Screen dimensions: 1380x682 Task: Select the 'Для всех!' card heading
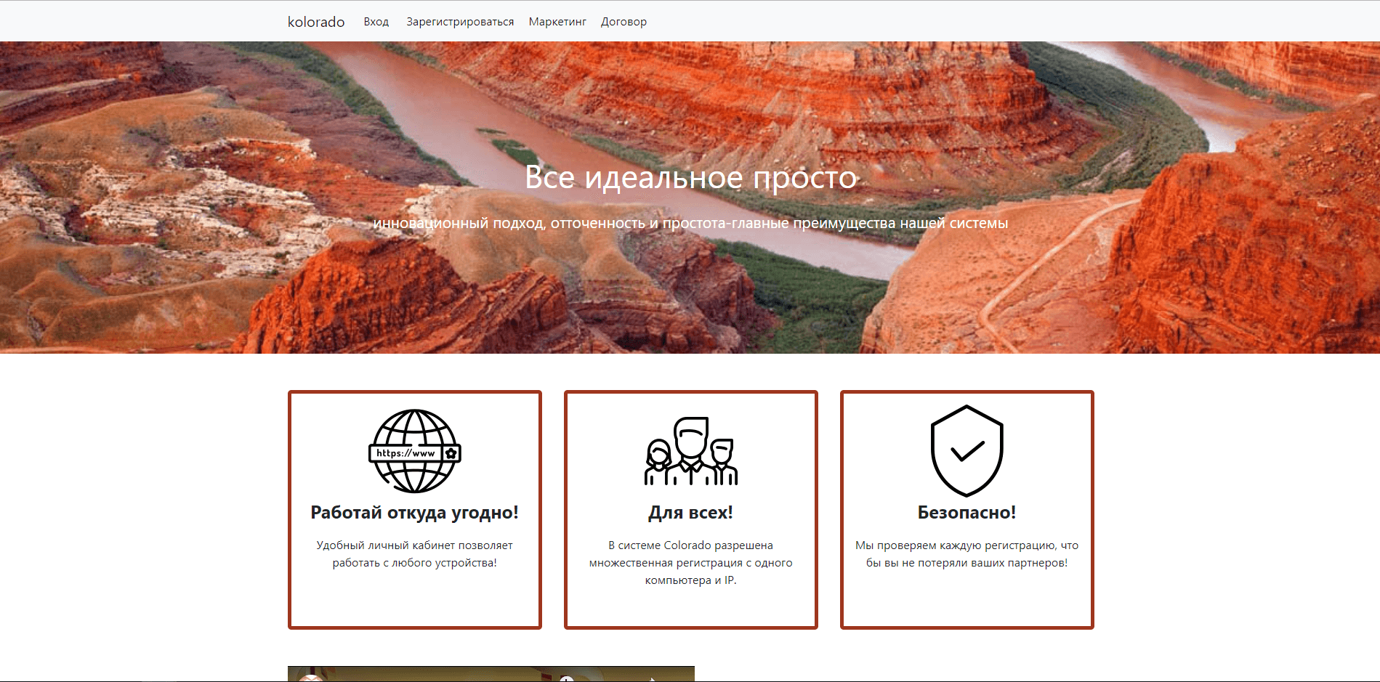(690, 512)
